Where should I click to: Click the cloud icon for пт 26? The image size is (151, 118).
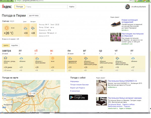[x=21, y=58]
